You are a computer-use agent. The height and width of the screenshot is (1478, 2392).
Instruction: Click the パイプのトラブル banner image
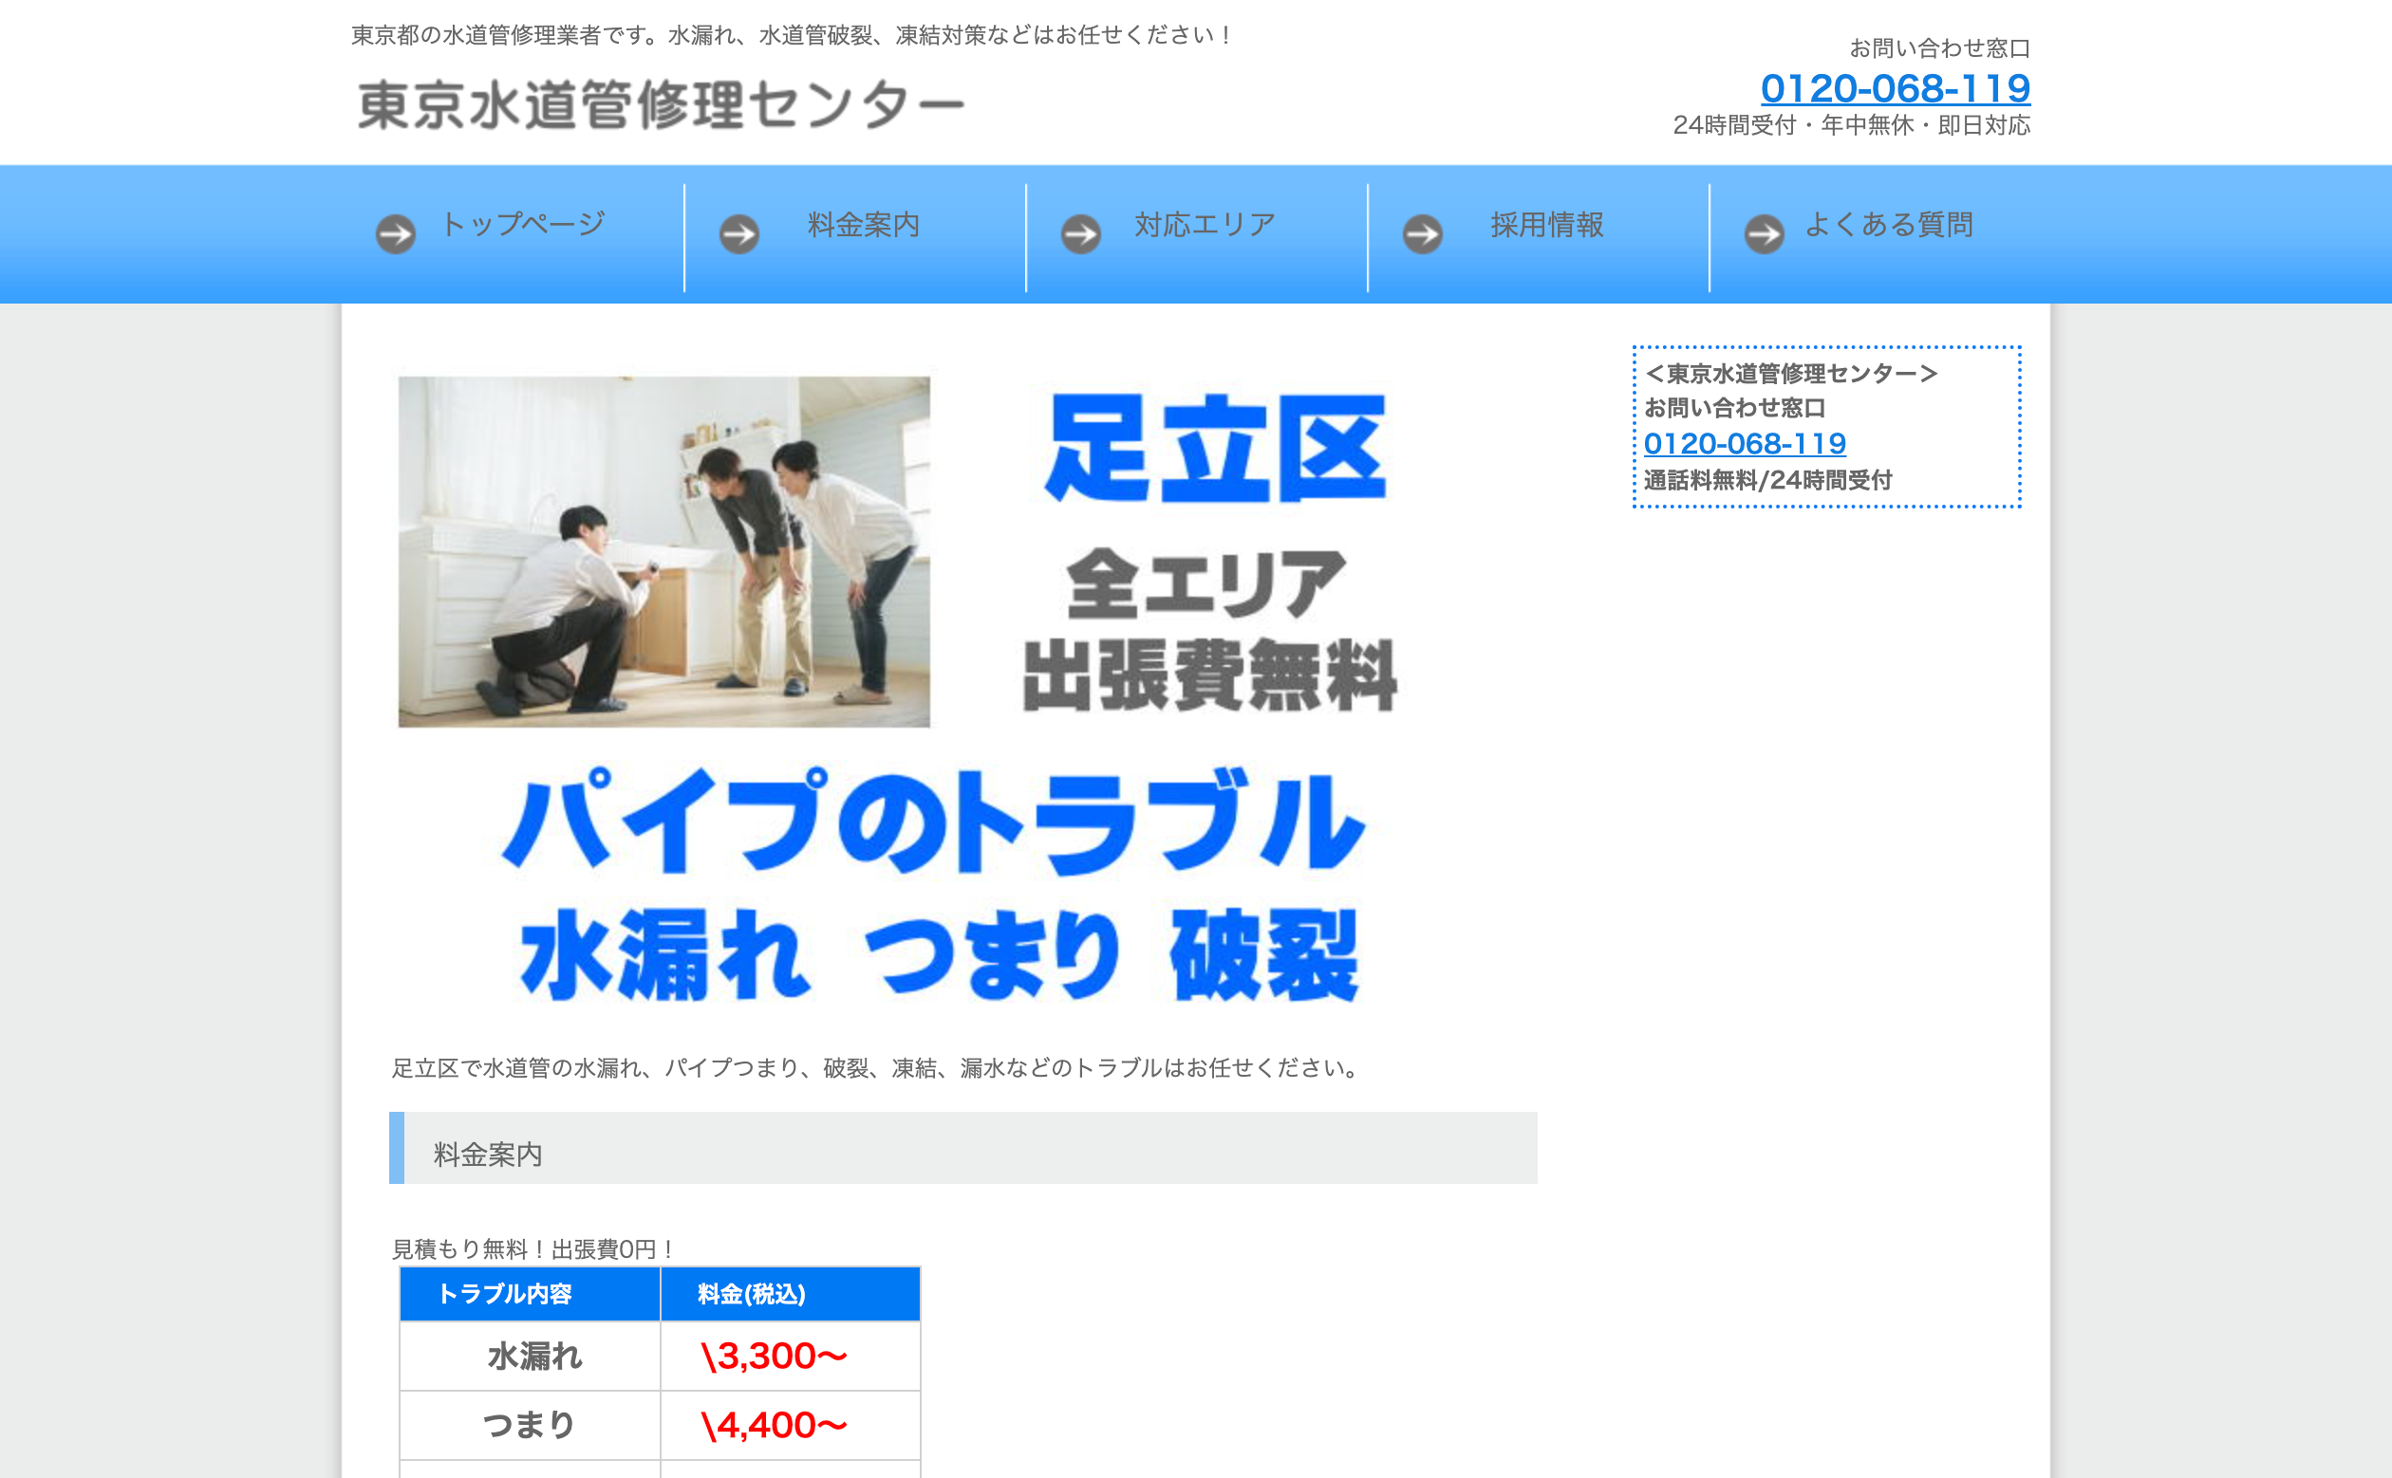coord(934,885)
